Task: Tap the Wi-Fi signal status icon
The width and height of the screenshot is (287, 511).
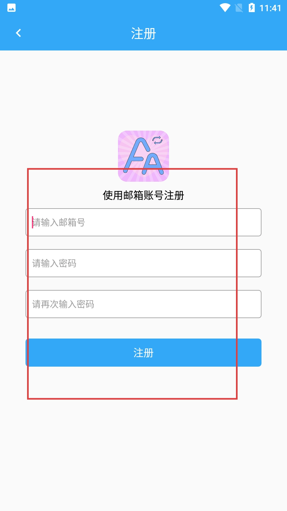Action: (x=225, y=8)
